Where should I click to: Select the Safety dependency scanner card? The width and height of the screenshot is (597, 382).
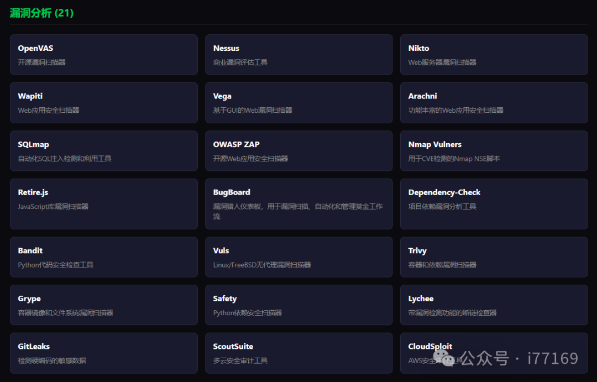(299, 305)
